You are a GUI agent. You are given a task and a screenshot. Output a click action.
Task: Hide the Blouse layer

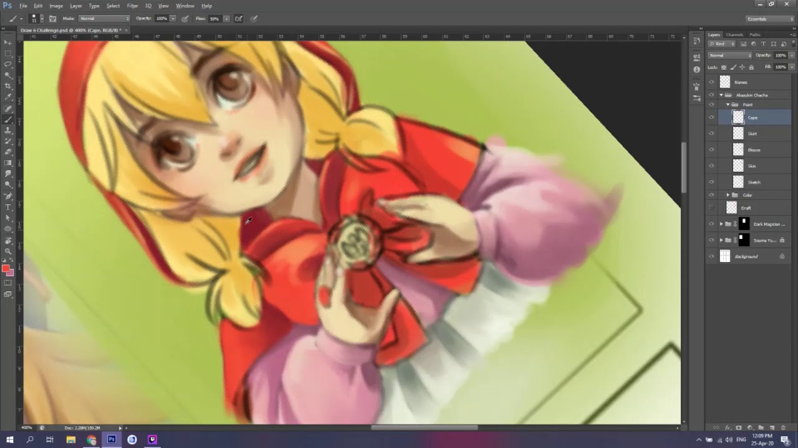coord(711,149)
